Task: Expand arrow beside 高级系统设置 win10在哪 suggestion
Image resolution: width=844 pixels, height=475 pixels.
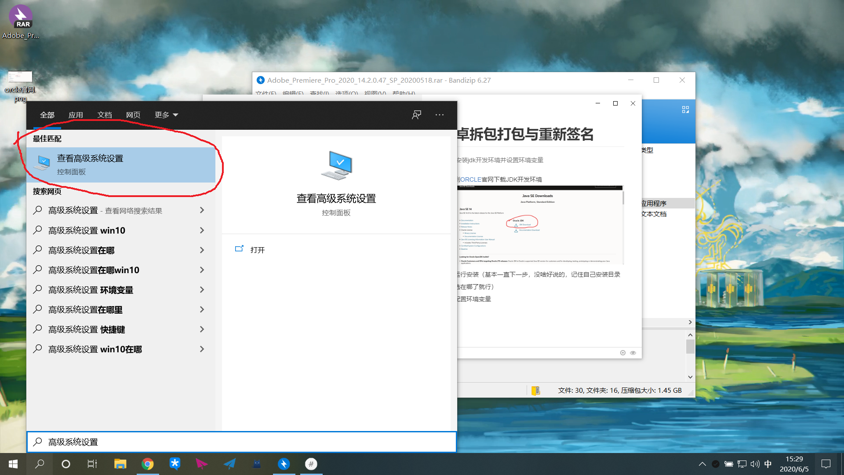Action: click(202, 349)
